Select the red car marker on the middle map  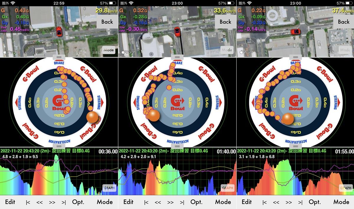[177, 31]
